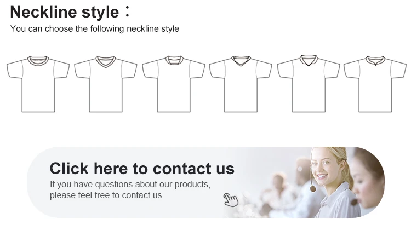Click the customer service headset microphone
Screen dimensions: 411x242
313,189
